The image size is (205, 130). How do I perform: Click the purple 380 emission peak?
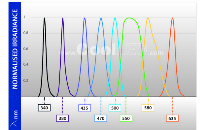[x=63, y=18]
